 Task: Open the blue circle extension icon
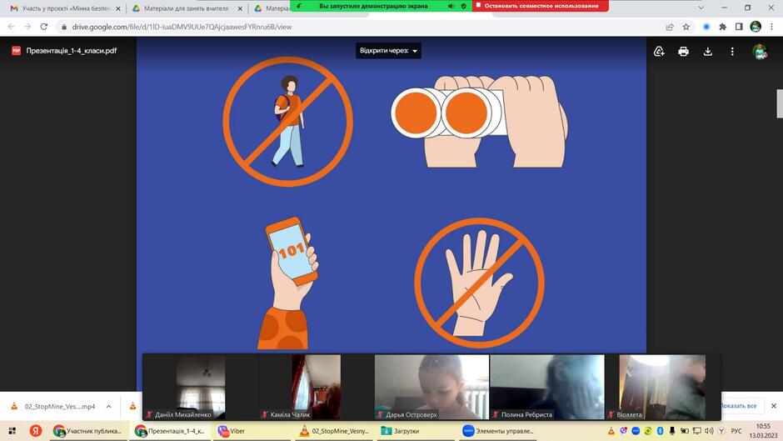tap(706, 27)
